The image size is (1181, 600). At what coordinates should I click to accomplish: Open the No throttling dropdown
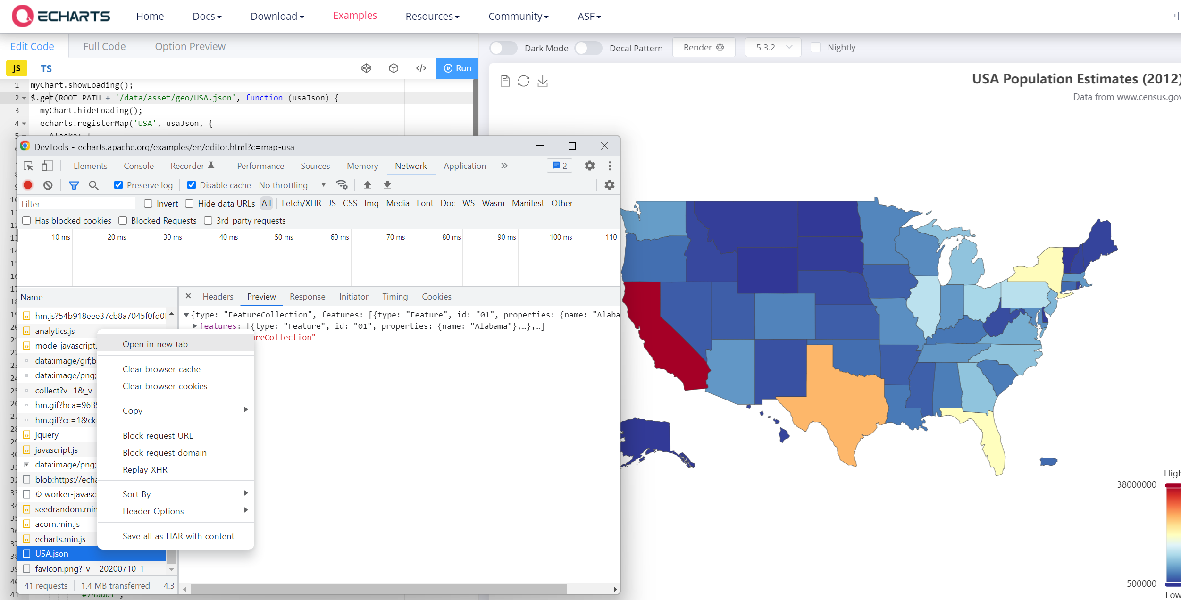tap(292, 185)
